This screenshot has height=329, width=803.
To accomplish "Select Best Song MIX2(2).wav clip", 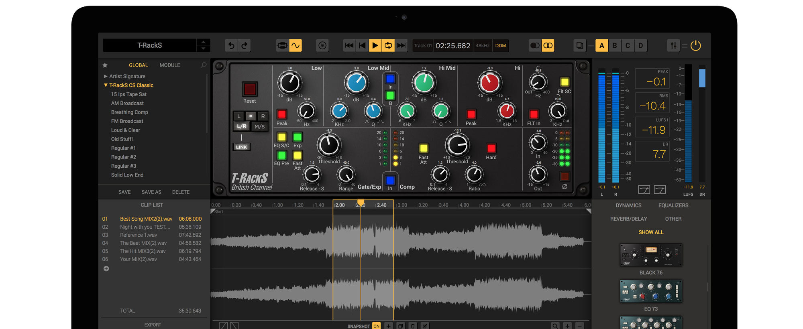I will (146, 219).
